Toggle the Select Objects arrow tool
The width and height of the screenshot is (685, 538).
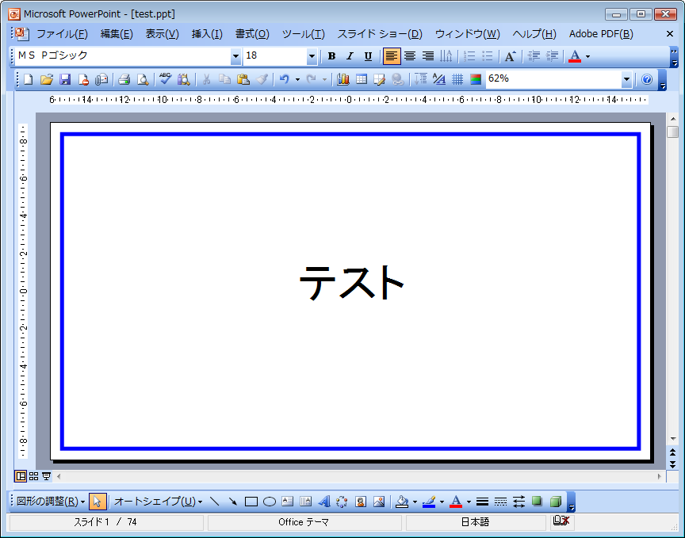[x=98, y=502]
